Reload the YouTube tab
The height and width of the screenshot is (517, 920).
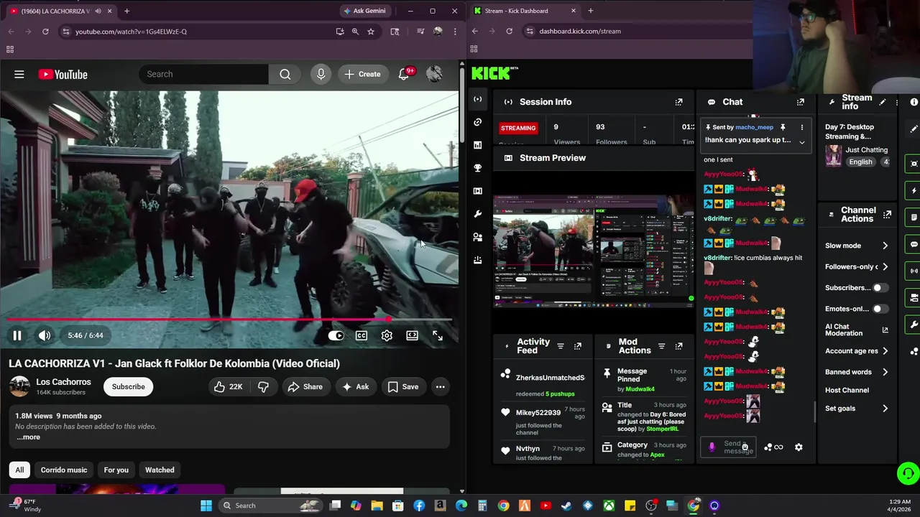point(45,32)
